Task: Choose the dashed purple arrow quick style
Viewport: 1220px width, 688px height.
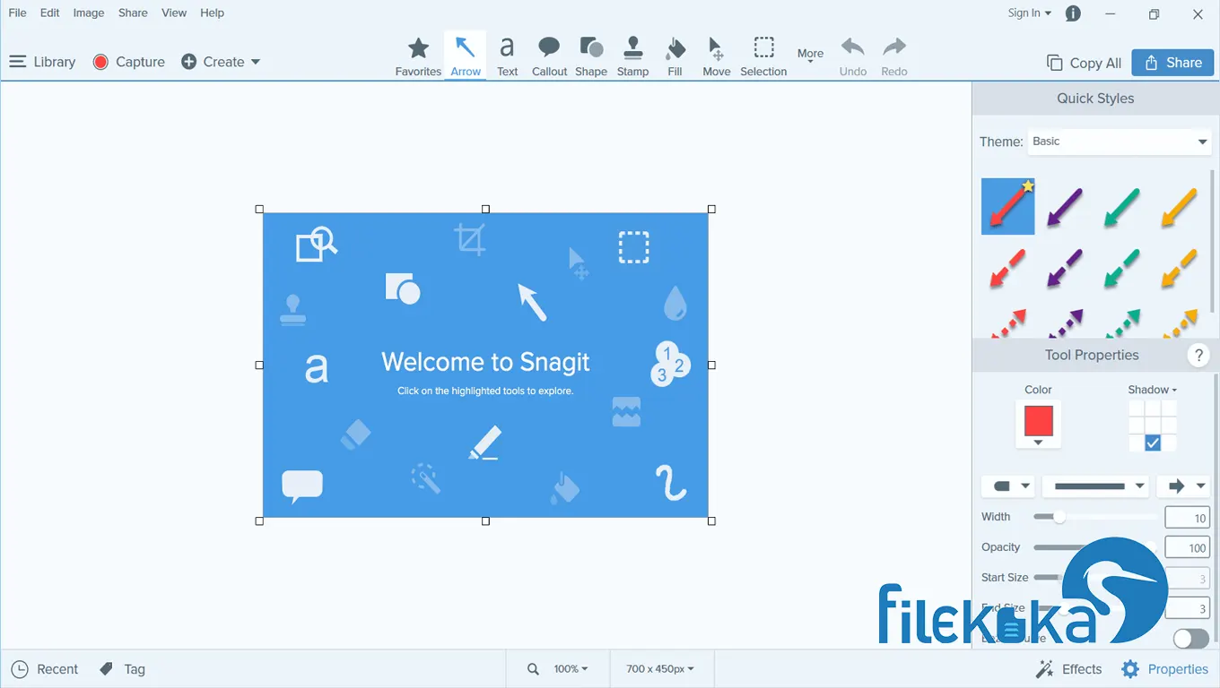Action: (1065, 269)
